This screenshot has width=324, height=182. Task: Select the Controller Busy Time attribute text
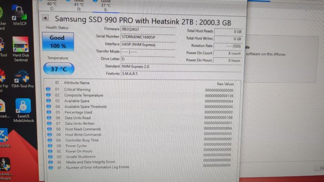(82, 140)
